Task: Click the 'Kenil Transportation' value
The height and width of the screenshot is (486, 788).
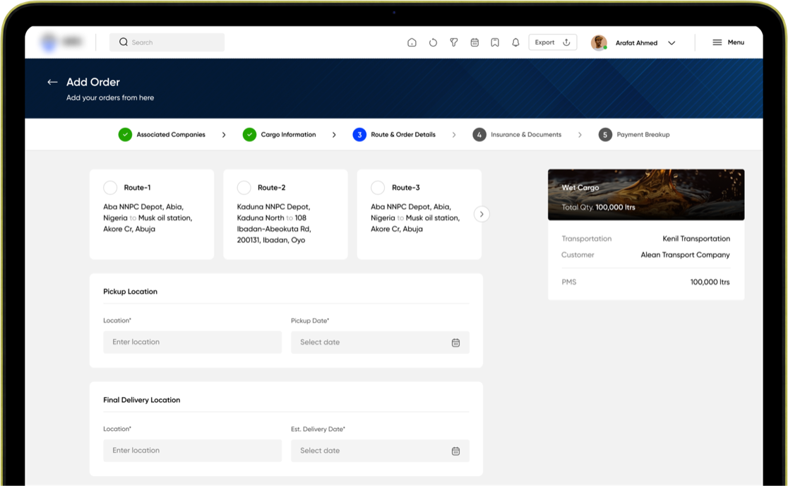Action: [x=696, y=239]
